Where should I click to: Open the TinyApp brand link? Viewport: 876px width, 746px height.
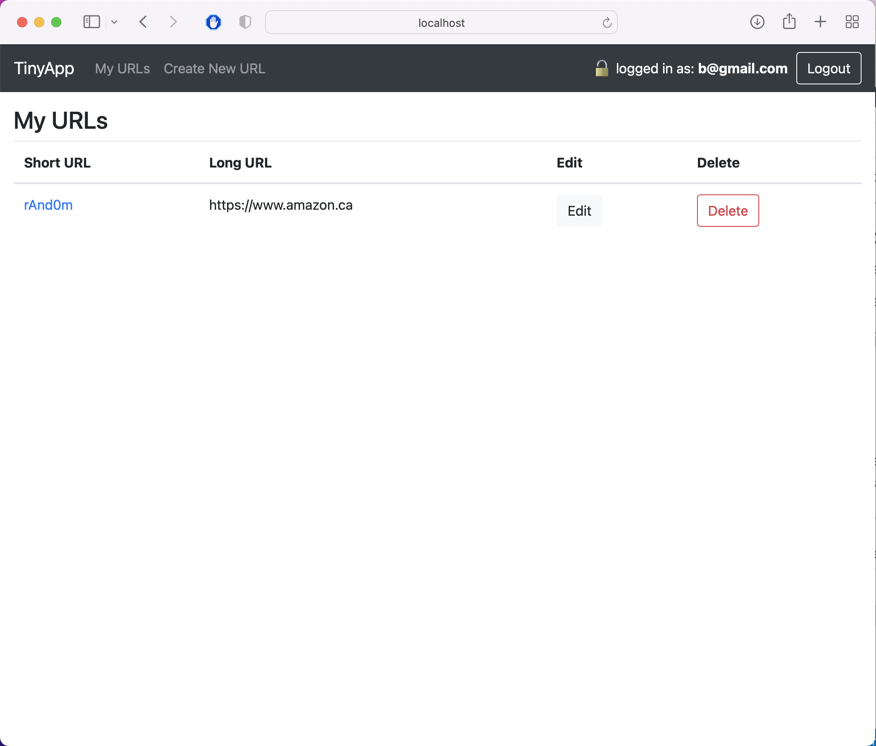click(44, 69)
